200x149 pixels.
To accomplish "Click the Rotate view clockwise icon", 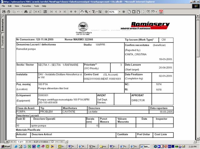I will [148, 12].
